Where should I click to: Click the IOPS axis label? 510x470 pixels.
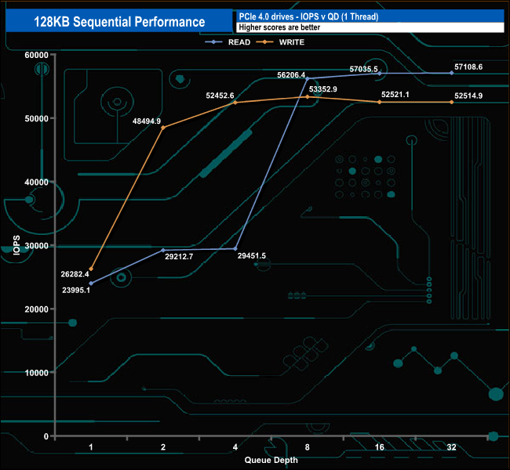16,245
